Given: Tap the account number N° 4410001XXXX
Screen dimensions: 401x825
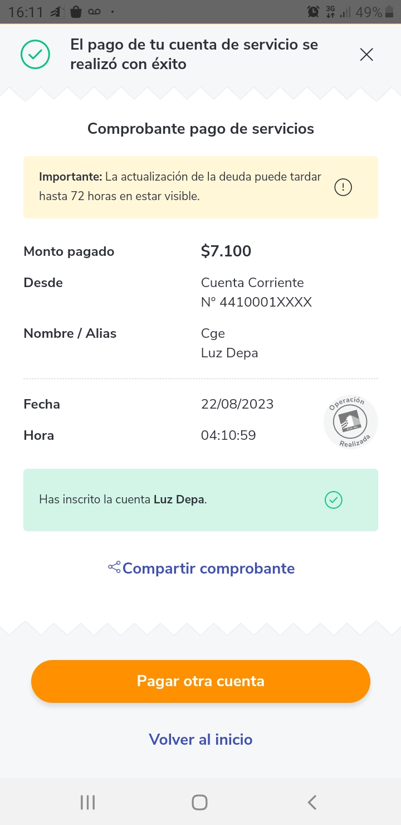Looking at the screenshot, I should 256,302.
